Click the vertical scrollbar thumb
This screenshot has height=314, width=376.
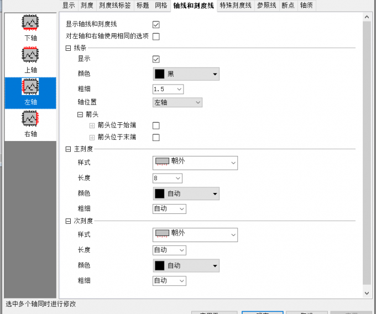[367, 153]
